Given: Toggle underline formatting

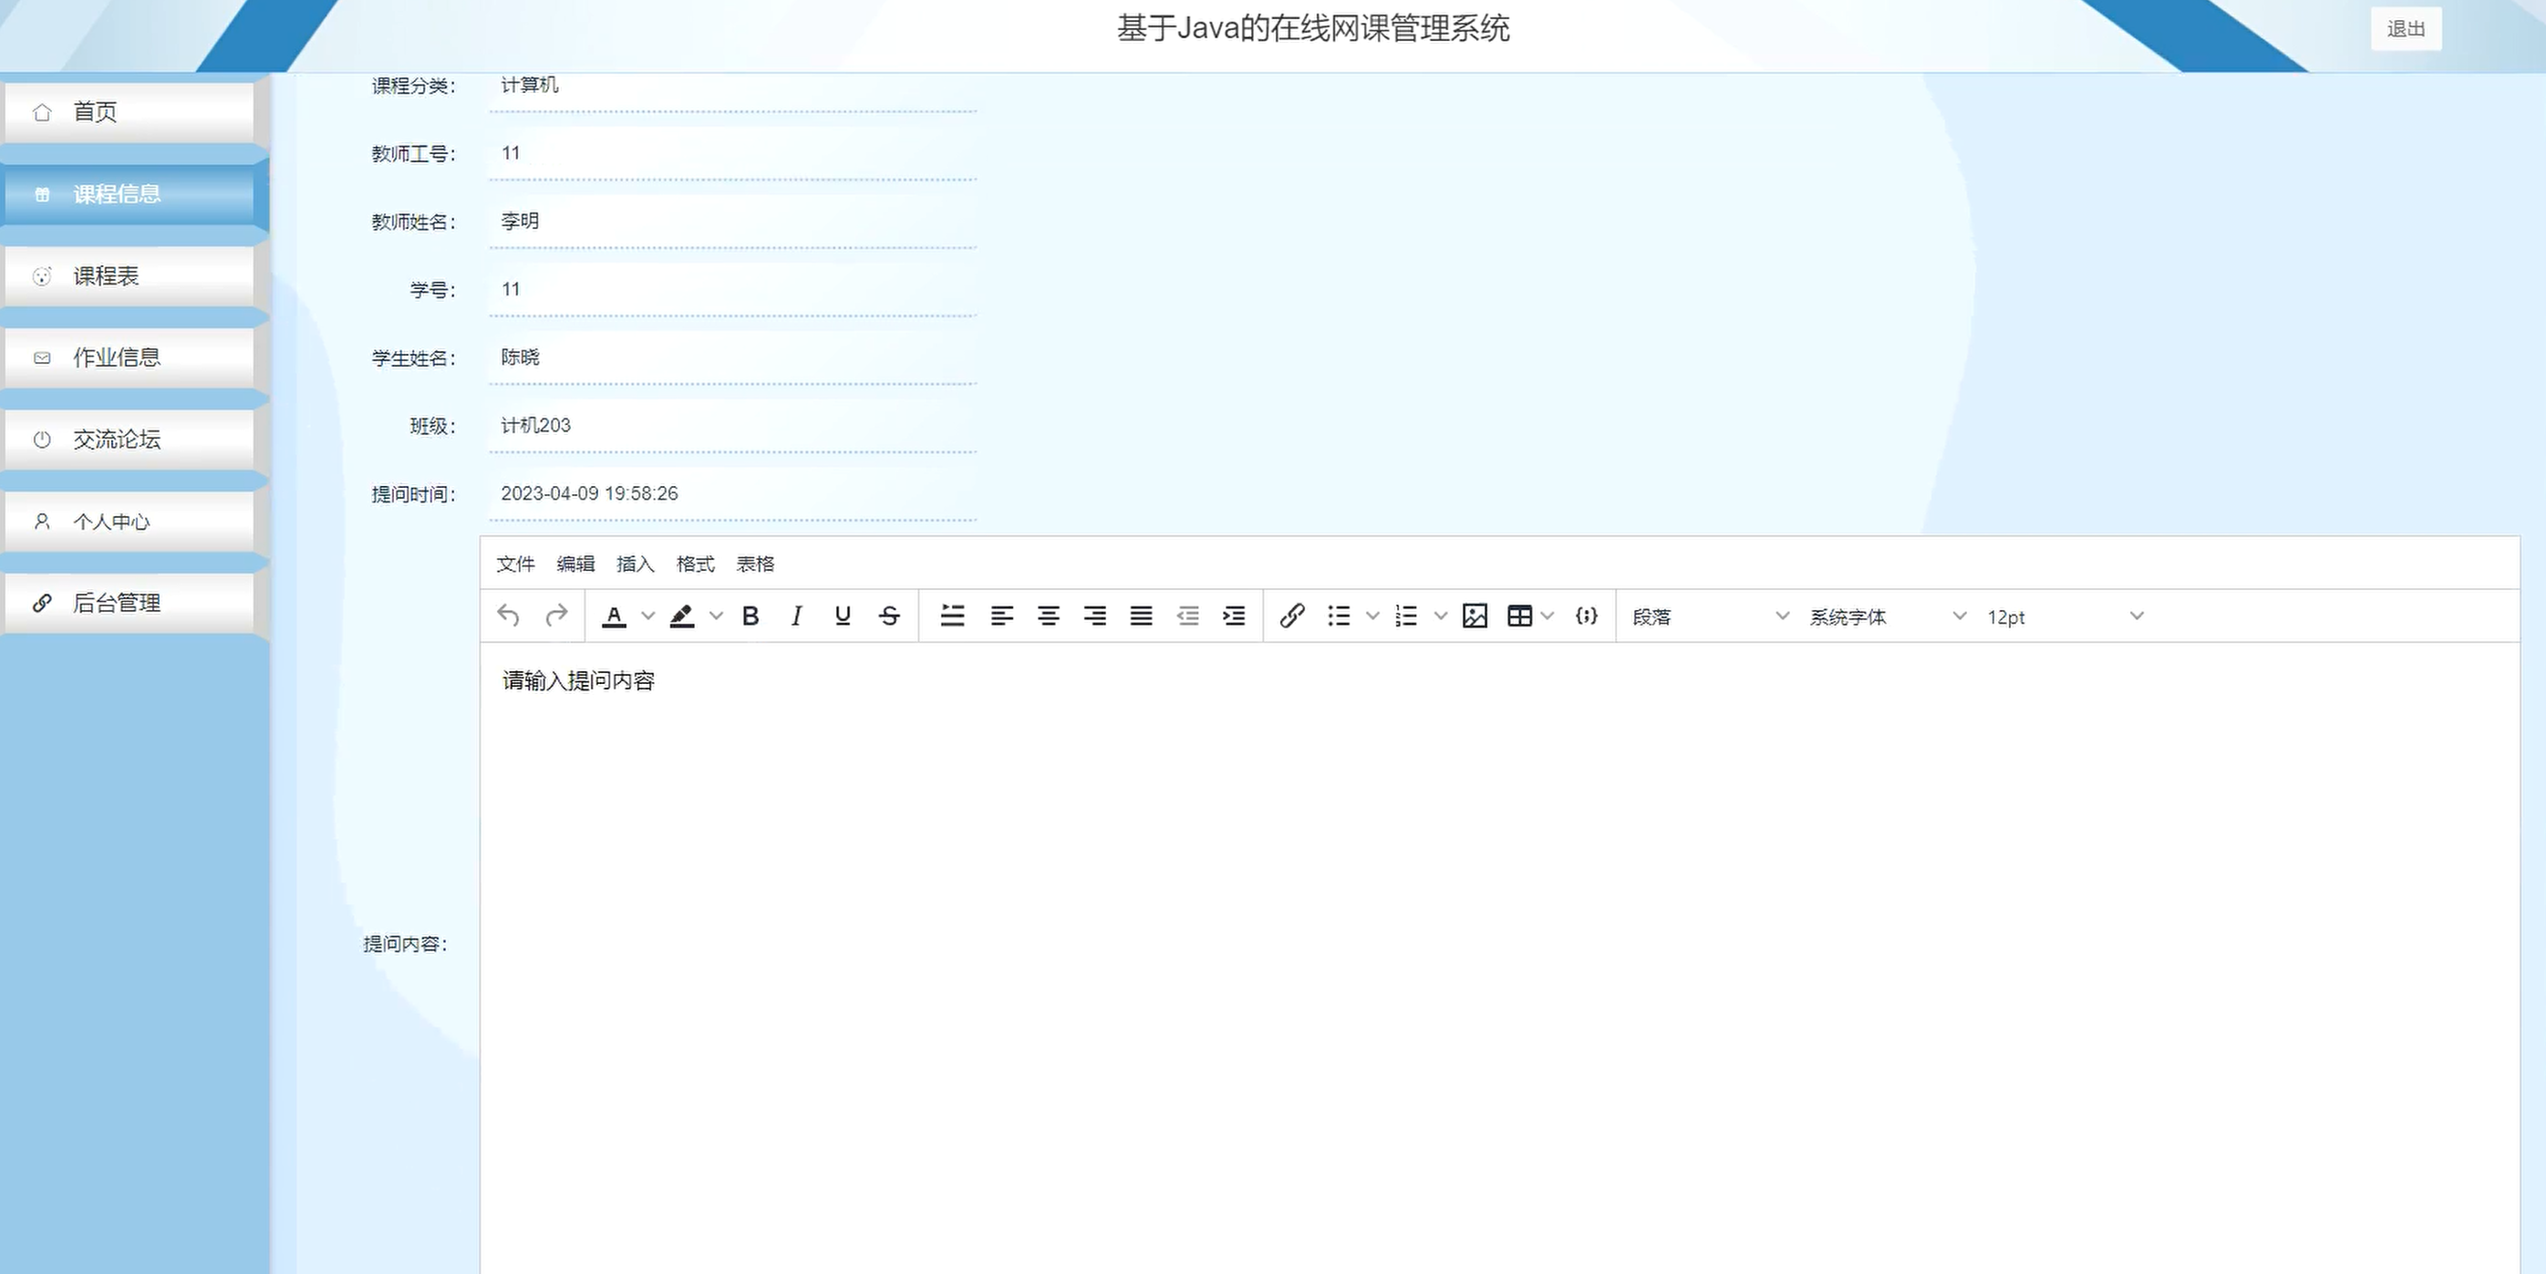Looking at the screenshot, I should tap(843, 616).
